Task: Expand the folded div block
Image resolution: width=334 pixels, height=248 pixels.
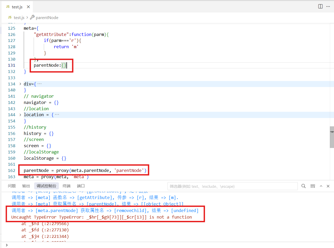Action: click(20, 84)
